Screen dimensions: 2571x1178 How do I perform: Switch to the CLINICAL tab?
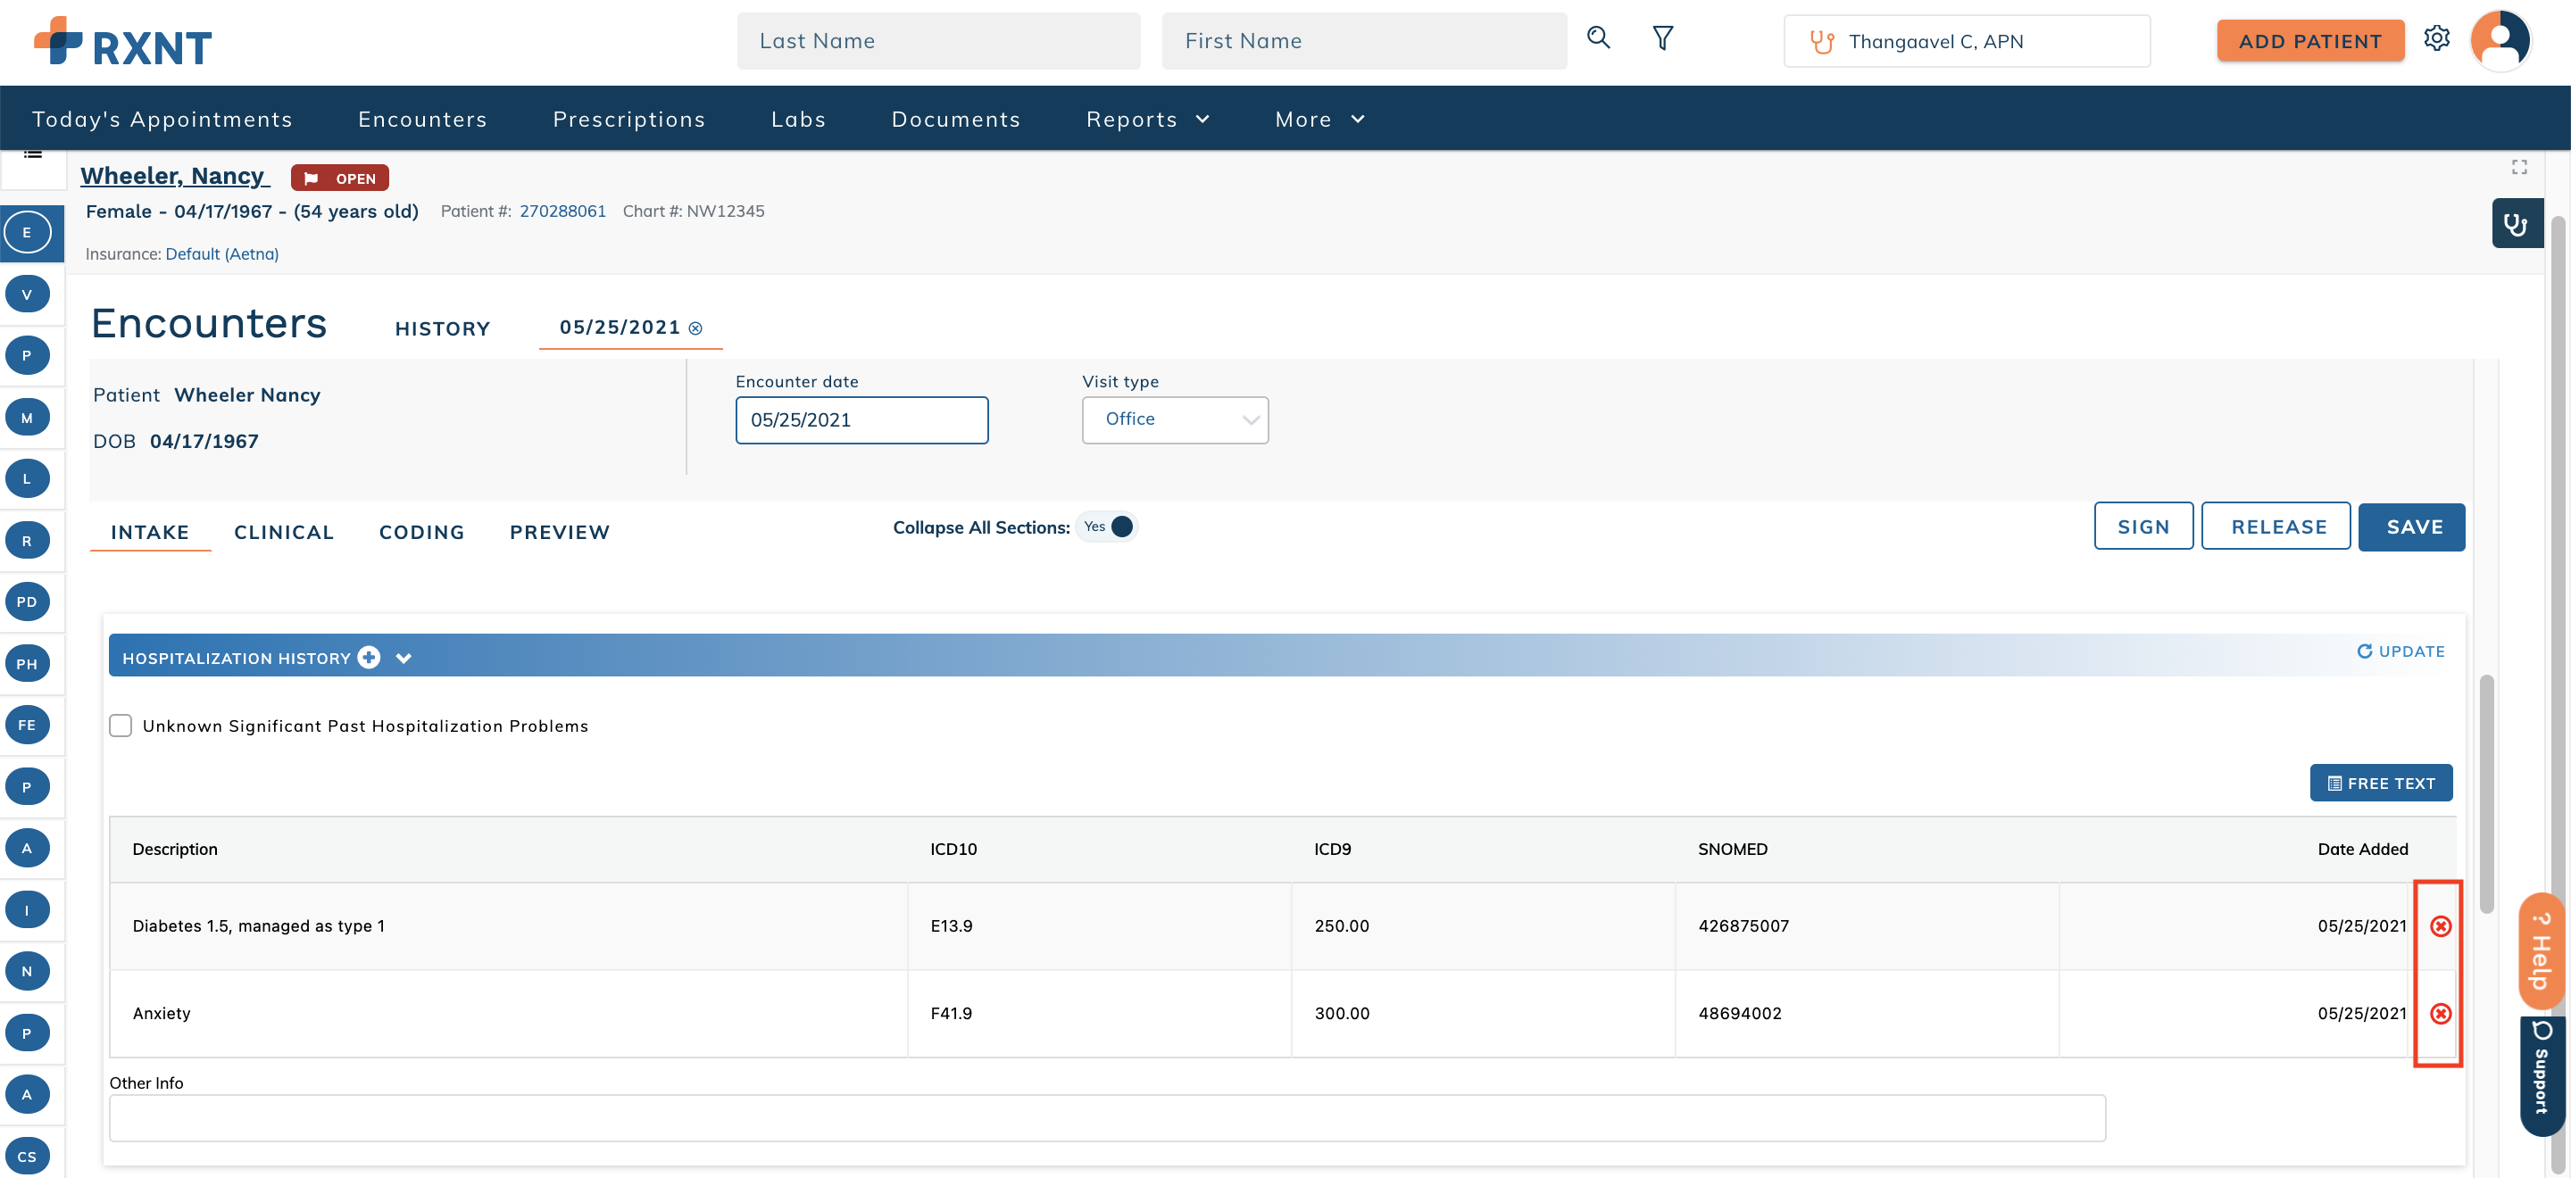pyautogui.click(x=284, y=532)
